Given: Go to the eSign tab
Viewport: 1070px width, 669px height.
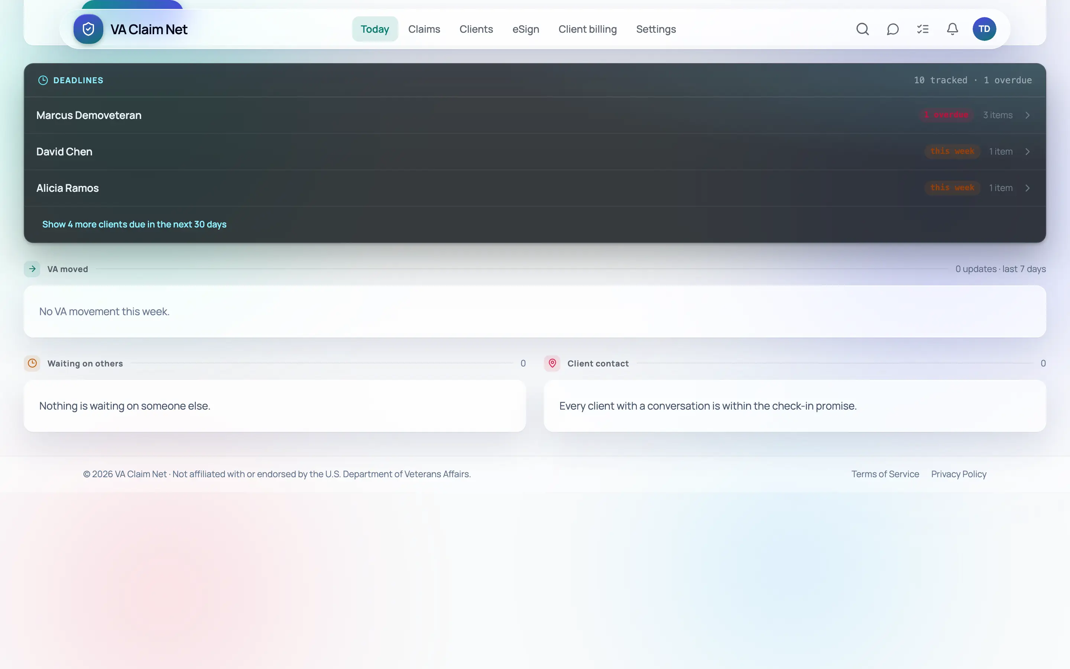Looking at the screenshot, I should (x=526, y=29).
